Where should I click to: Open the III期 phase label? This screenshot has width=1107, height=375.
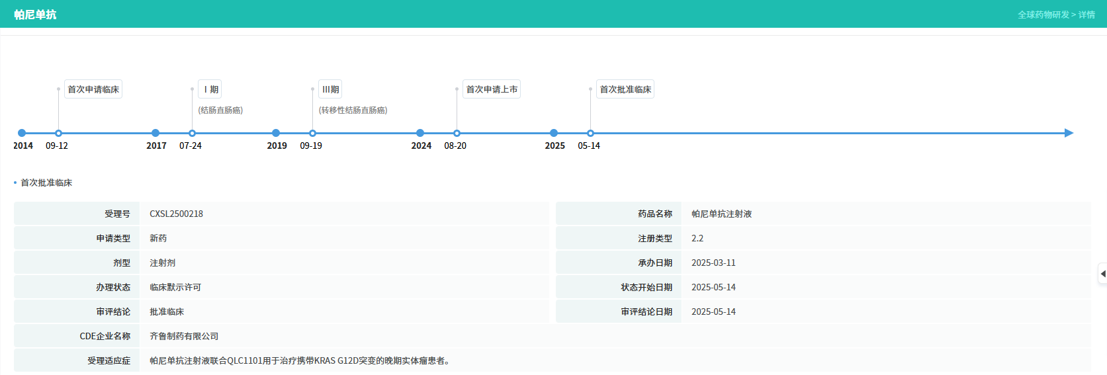330,89
